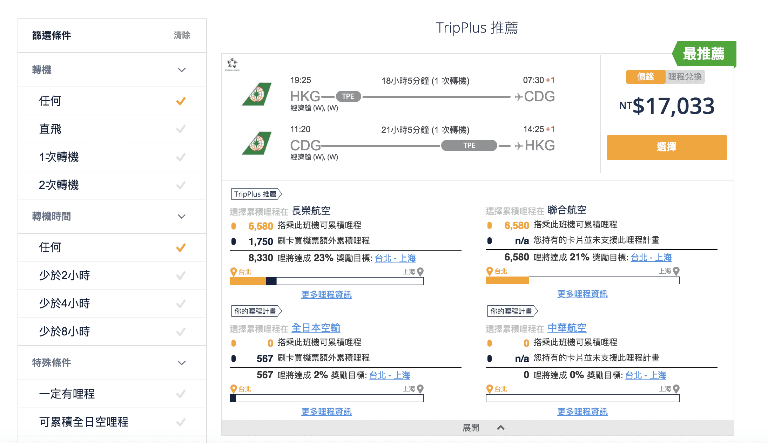Click the 聯合航空 21% mileage progress bar
The image size is (768, 443).
583,280
